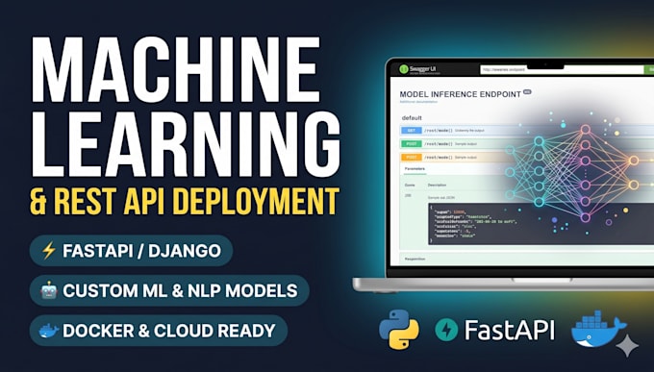The width and height of the screenshot is (654, 372).
Task: Collapse the orange POST endpoint row
Action: click(x=526, y=158)
